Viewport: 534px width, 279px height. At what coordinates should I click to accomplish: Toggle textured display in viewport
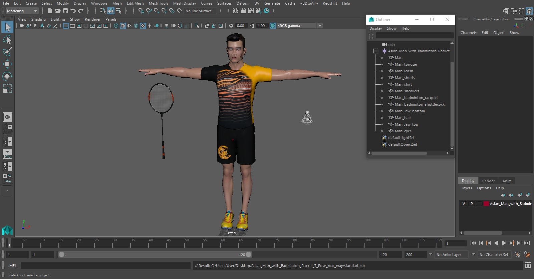point(143,26)
